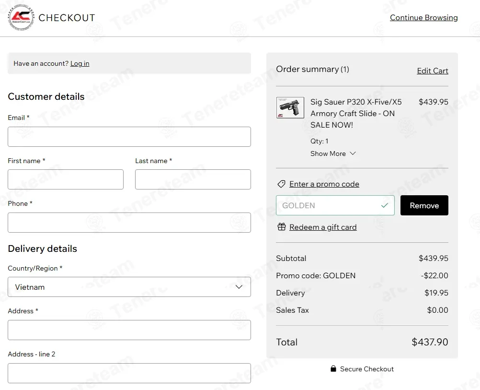
Task: Open the Log in link
Action: click(80, 63)
